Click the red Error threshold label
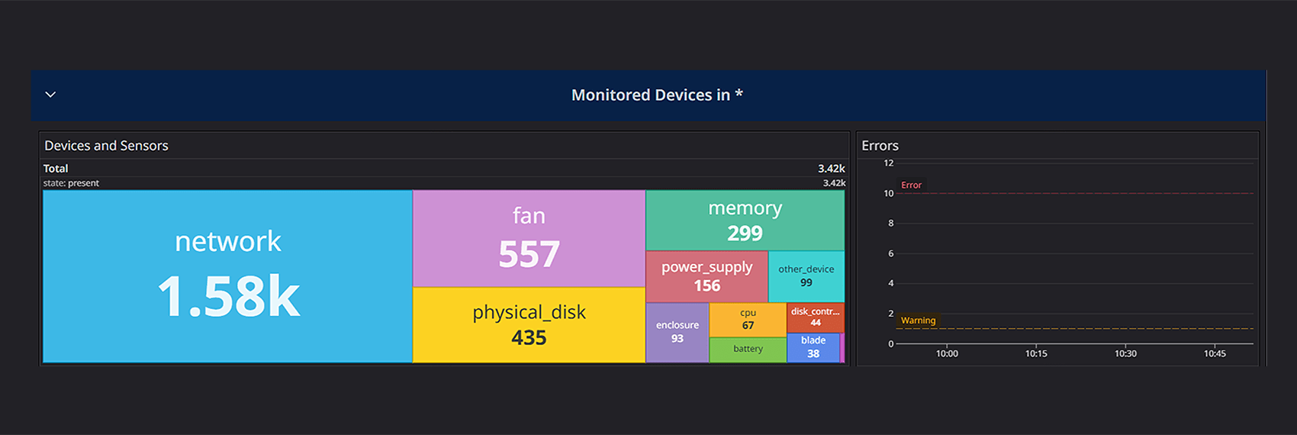This screenshot has height=435, width=1297. point(911,185)
